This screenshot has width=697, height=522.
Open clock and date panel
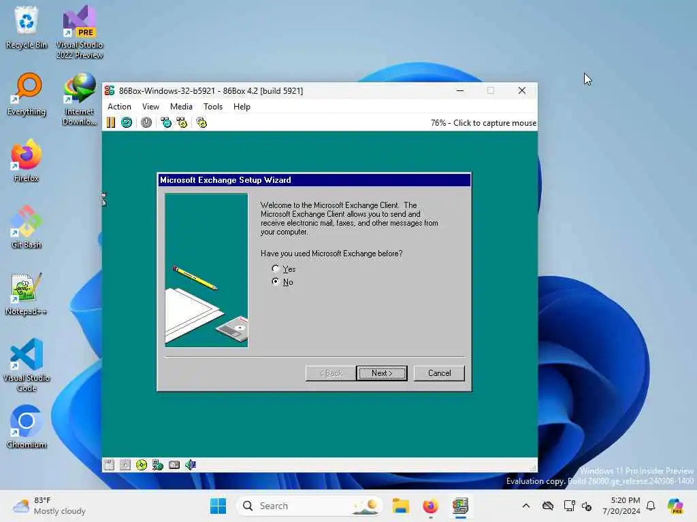point(622,506)
